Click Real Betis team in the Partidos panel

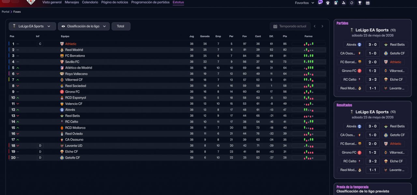tap(394, 45)
